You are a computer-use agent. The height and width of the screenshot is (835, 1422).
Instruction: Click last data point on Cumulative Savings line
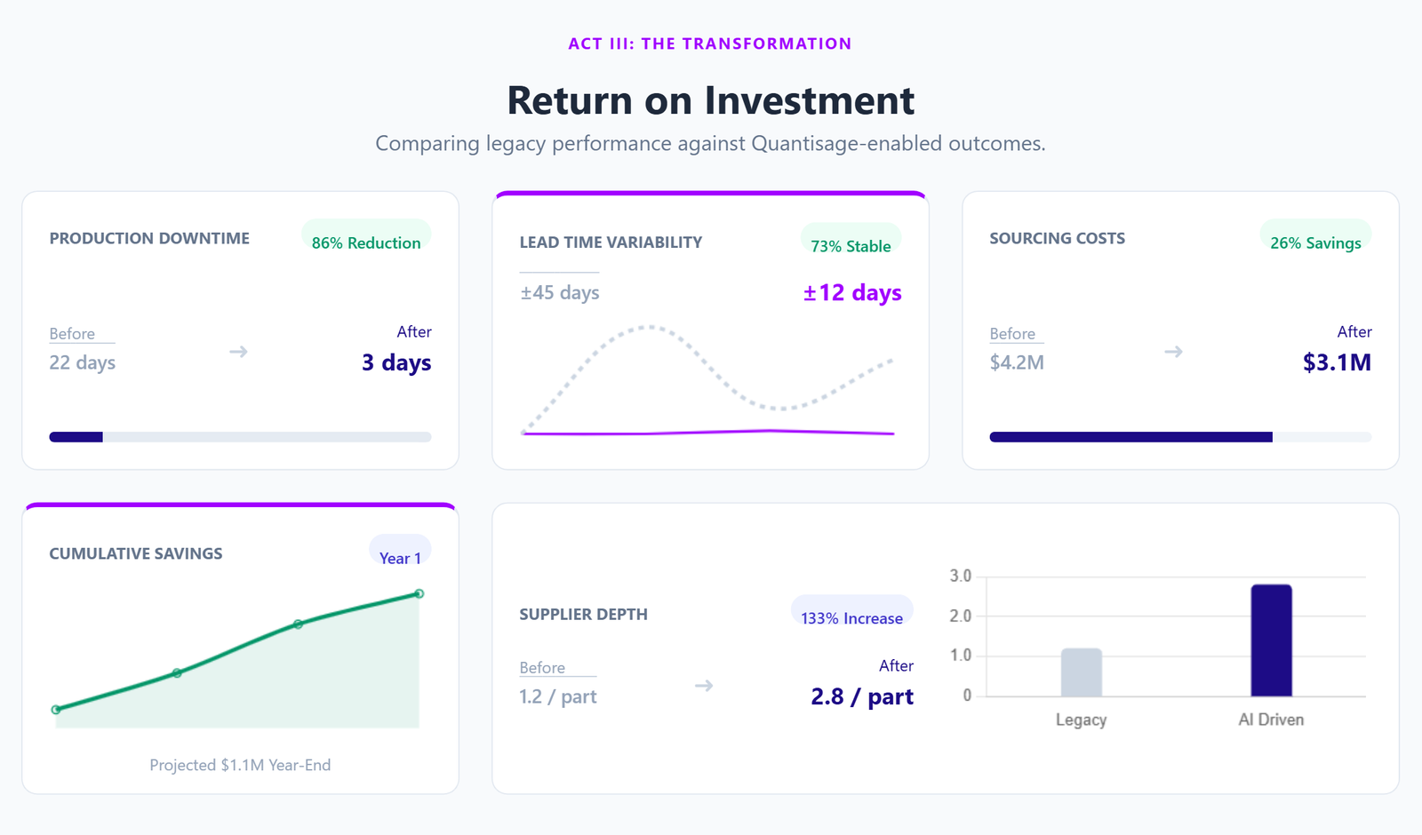click(419, 593)
